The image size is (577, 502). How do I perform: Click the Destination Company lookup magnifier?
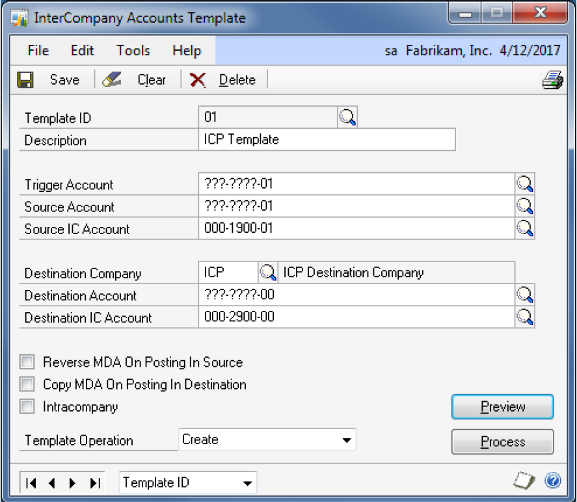[x=267, y=272]
